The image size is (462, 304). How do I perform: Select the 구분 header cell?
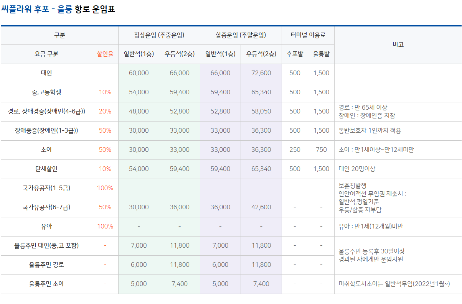click(x=59, y=35)
